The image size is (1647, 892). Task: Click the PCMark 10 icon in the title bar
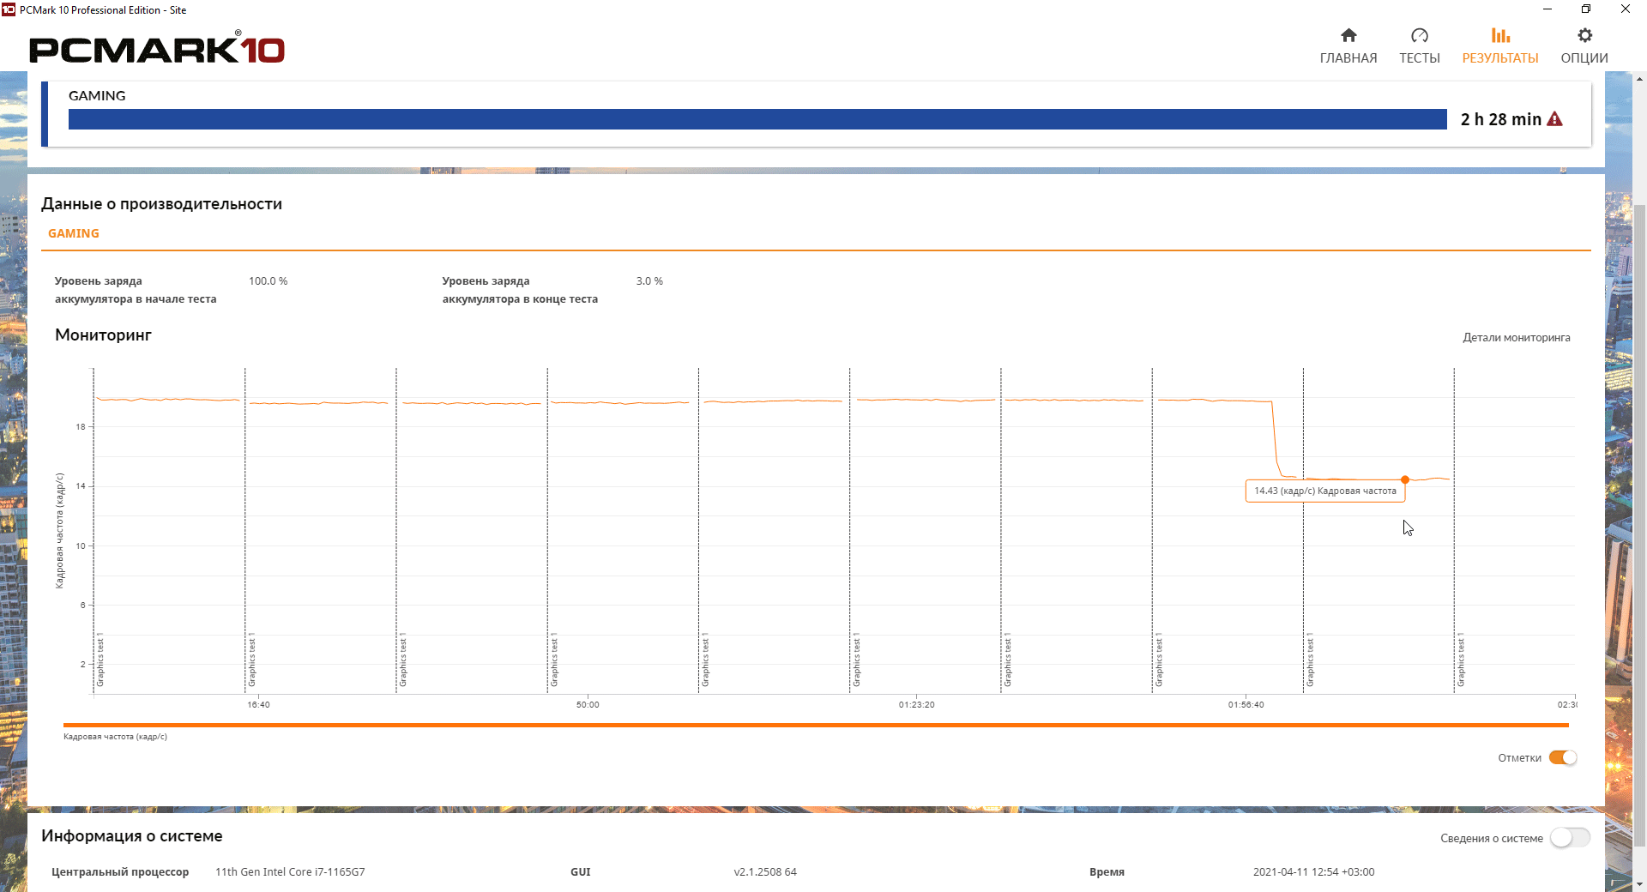point(9,9)
